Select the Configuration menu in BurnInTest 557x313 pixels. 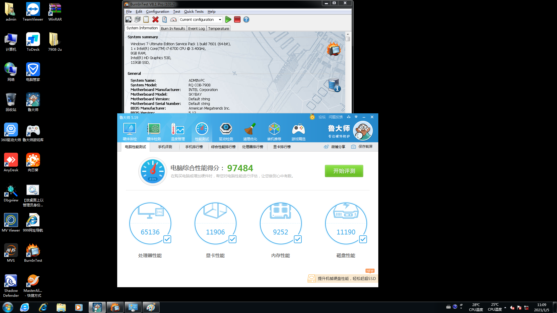[x=158, y=11]
